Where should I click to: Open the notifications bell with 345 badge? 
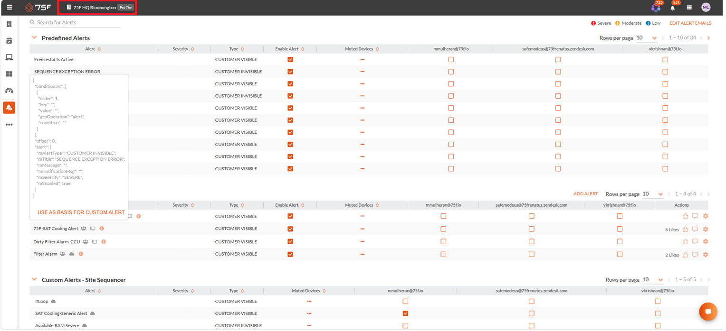[672, 8]
